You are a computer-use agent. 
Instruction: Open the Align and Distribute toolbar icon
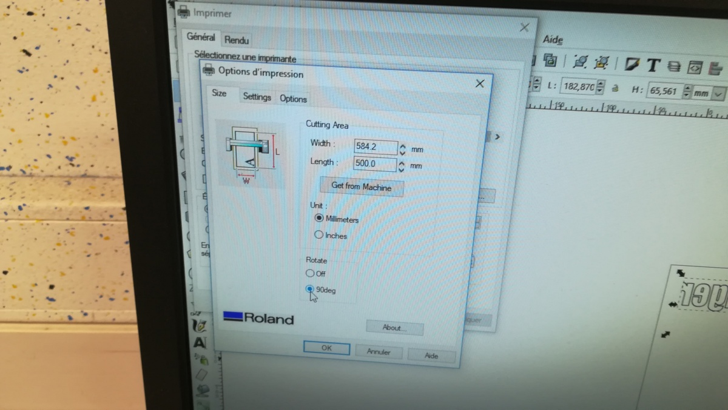(716, 68)
